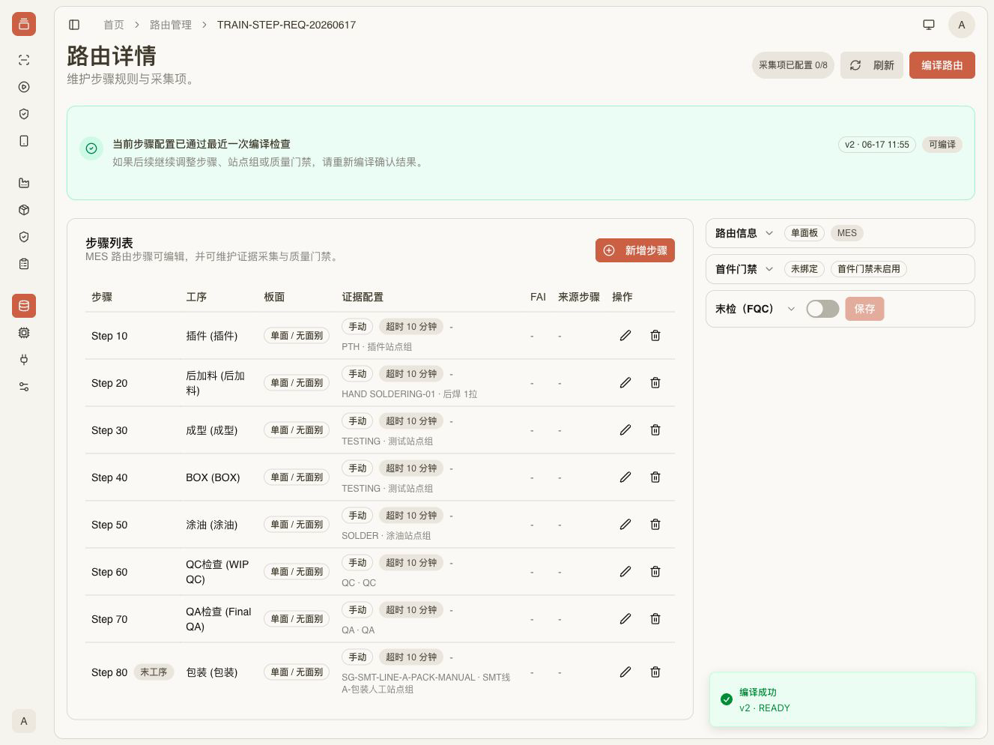Open the lower shield-check icon in sidebar
The width and height of the screenshot is (994, 745).
(24, 237)
